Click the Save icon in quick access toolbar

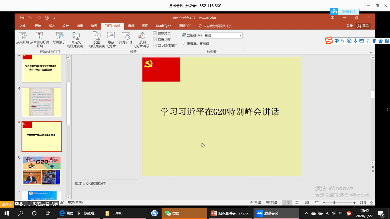(22, 18)
